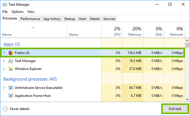
Task: Click the Fewer details circle arrow icon
Action: [x=5, y=109]
